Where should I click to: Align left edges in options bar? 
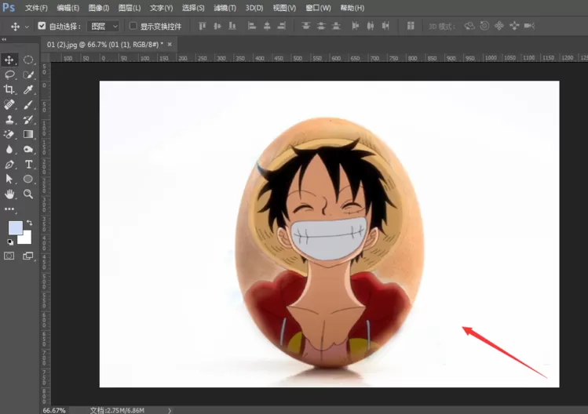[x=252, y=26]
